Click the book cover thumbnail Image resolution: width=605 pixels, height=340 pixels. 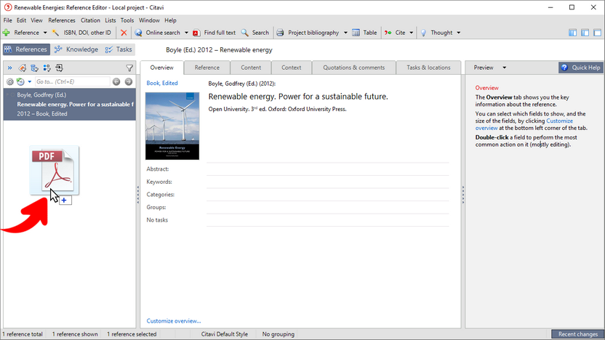(172, 126)
